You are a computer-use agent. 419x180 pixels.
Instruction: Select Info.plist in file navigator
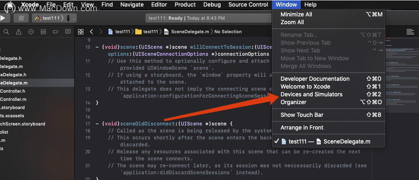tap(37, 132)
